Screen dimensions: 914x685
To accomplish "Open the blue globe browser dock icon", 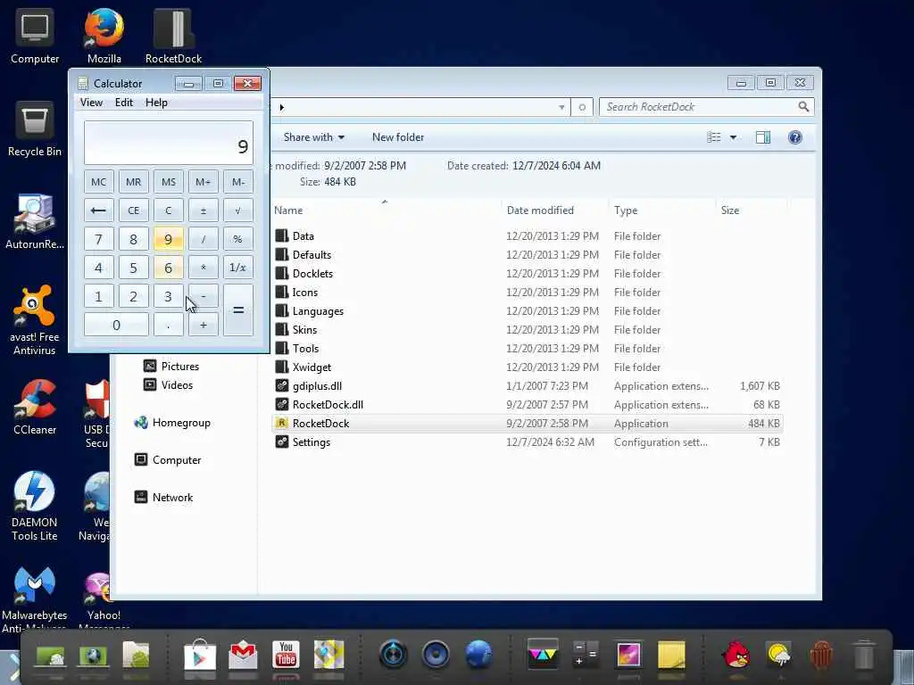I will (478, 655).
